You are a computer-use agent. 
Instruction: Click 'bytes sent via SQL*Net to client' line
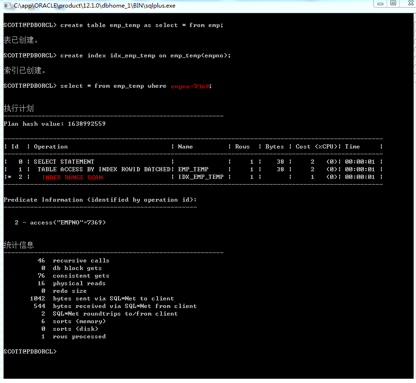pyautogui.click(x=102, y=299)
